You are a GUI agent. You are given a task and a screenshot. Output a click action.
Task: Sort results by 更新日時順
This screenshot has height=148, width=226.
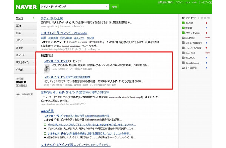(x=22, y=85)
